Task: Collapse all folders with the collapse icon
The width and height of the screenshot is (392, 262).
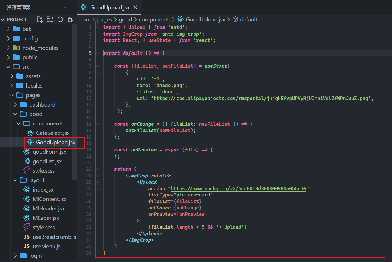Action: (70, 19)
